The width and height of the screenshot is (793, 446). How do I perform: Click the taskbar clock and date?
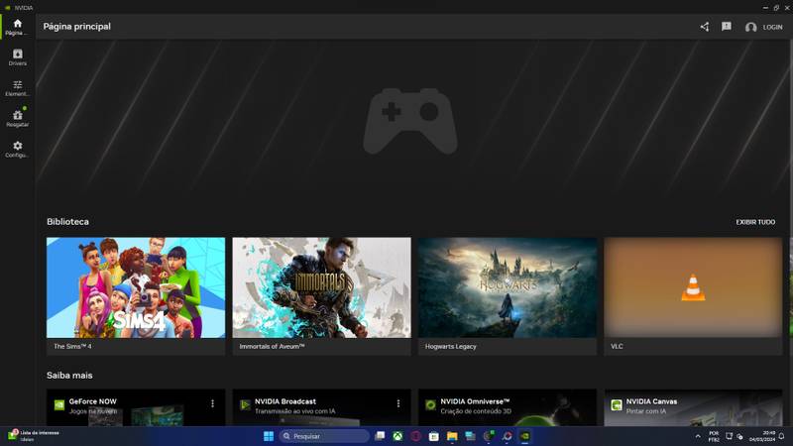click(762, 436)
